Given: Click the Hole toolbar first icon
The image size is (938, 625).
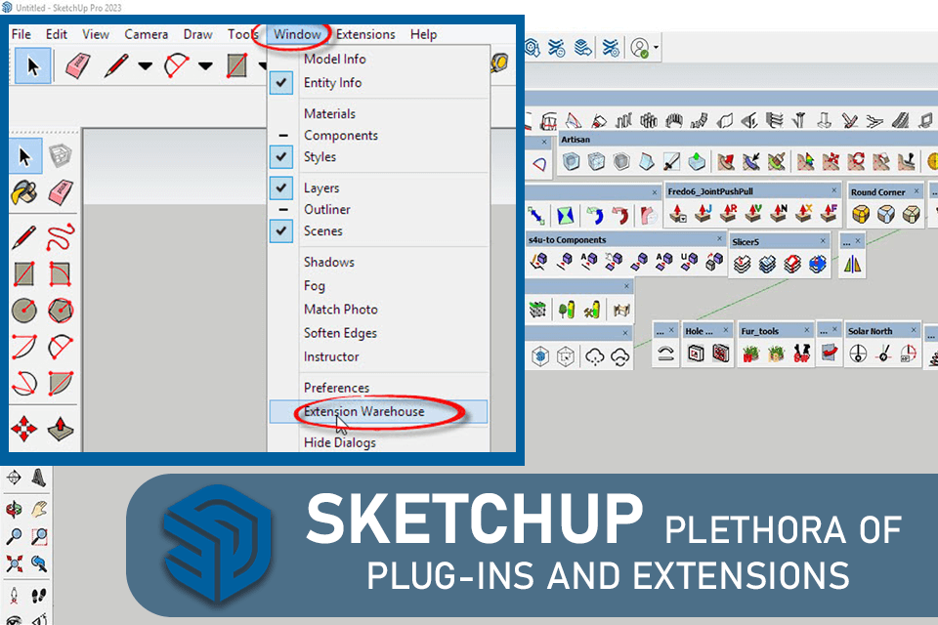Looking at the screenshot, I should click(696, 354).
